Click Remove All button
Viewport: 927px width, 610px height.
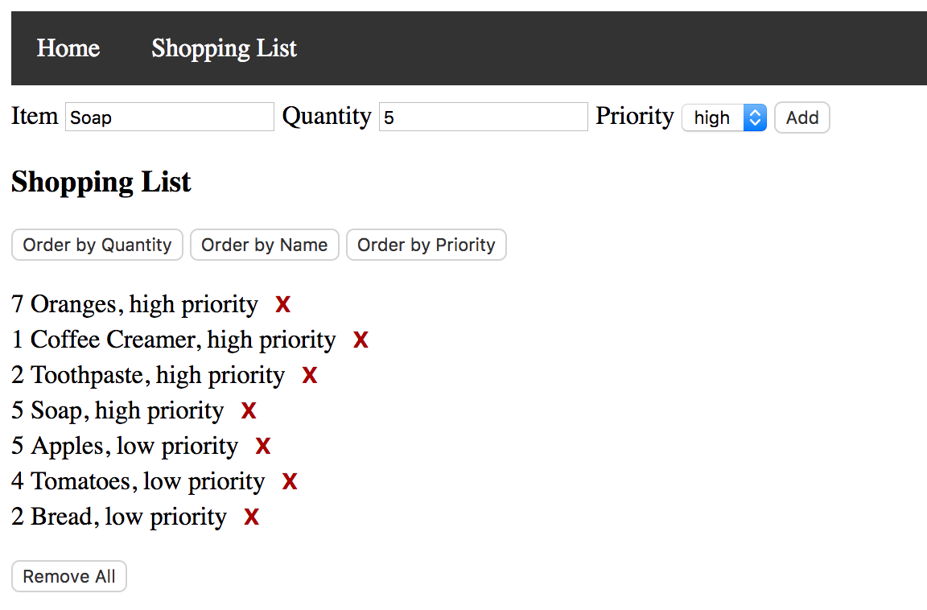click(69, 576)
